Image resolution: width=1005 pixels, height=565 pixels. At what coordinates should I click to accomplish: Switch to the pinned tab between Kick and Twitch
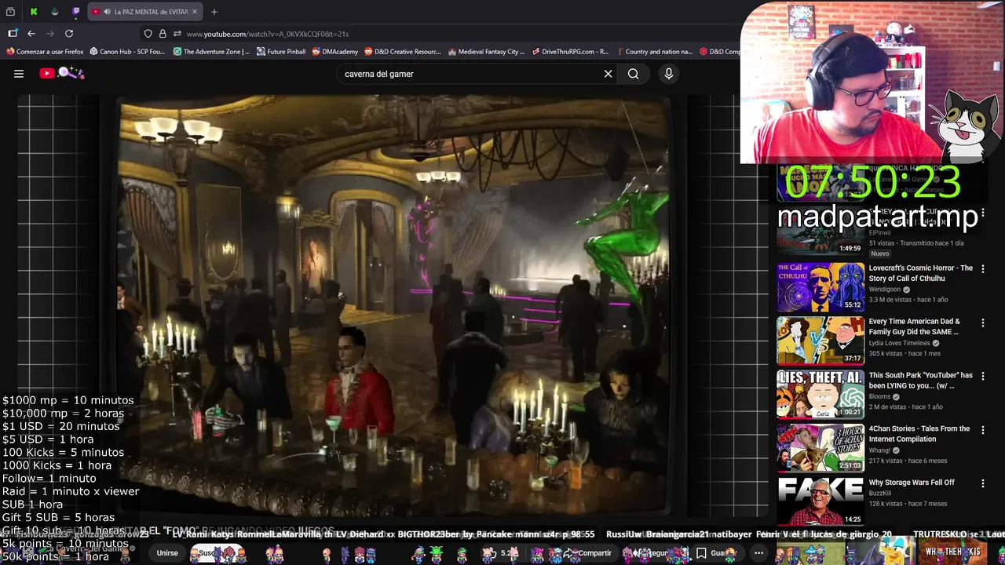coord(55,12)
